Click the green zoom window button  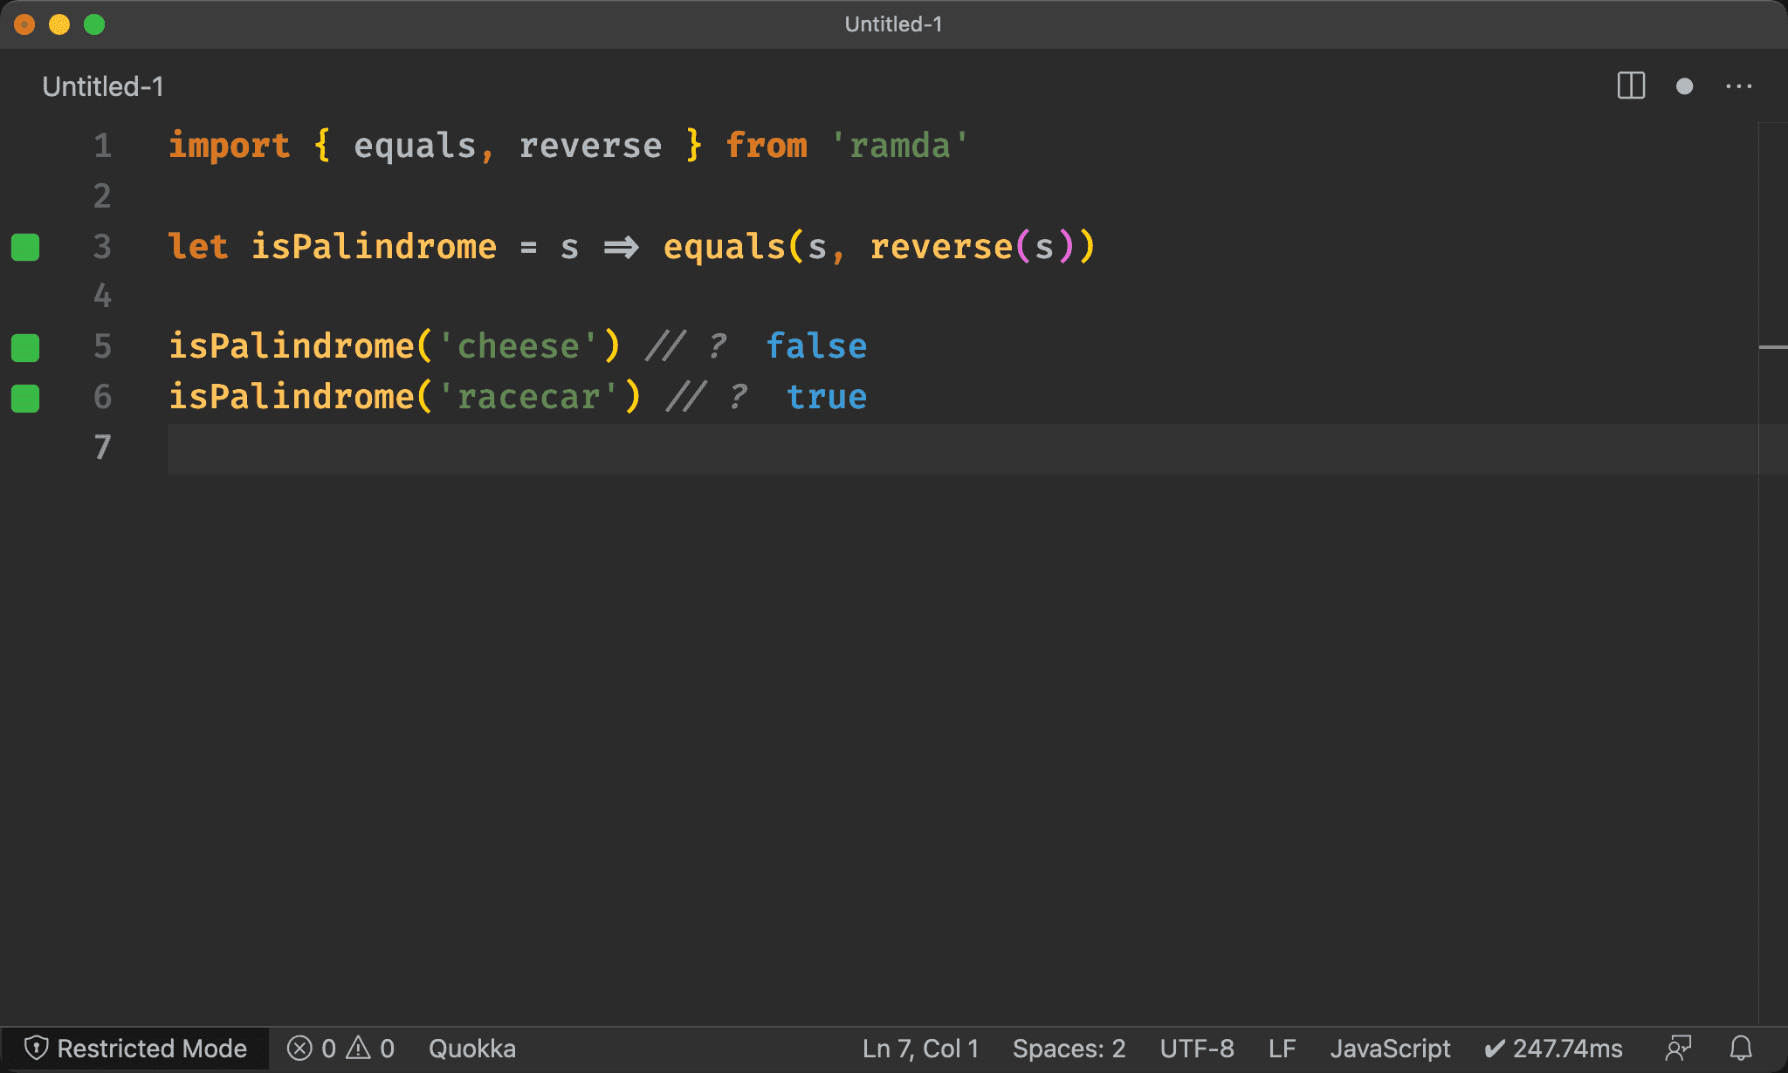coord(94,24)
